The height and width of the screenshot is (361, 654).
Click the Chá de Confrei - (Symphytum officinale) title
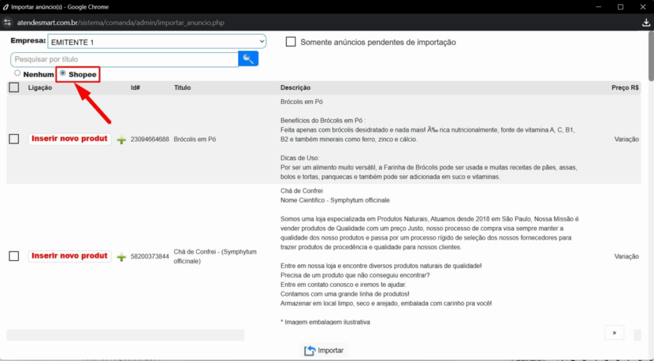tap(215, 256)
